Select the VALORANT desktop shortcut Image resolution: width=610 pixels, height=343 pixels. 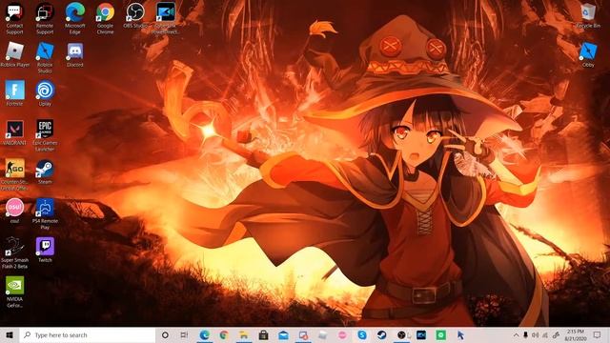click(x=15, y=132)
